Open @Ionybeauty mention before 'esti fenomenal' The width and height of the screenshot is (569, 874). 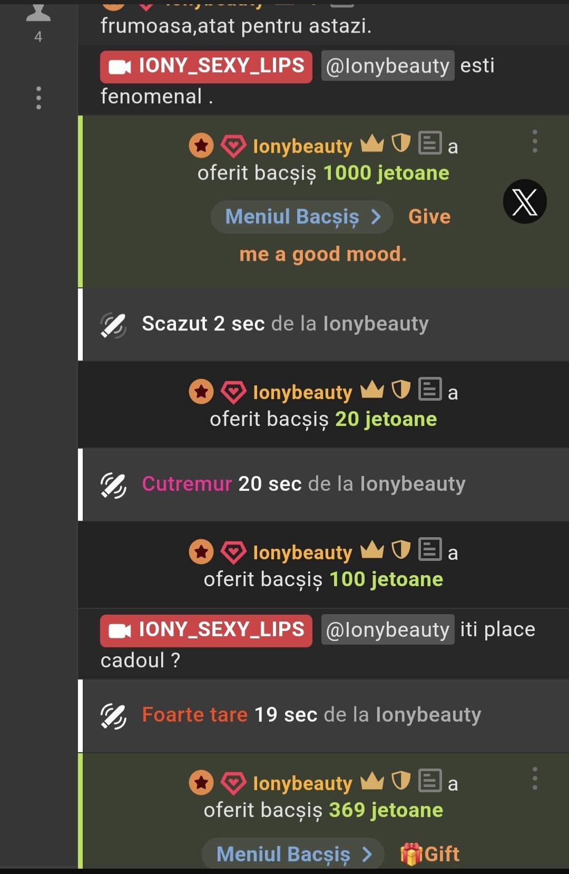(x=388, y=65)
